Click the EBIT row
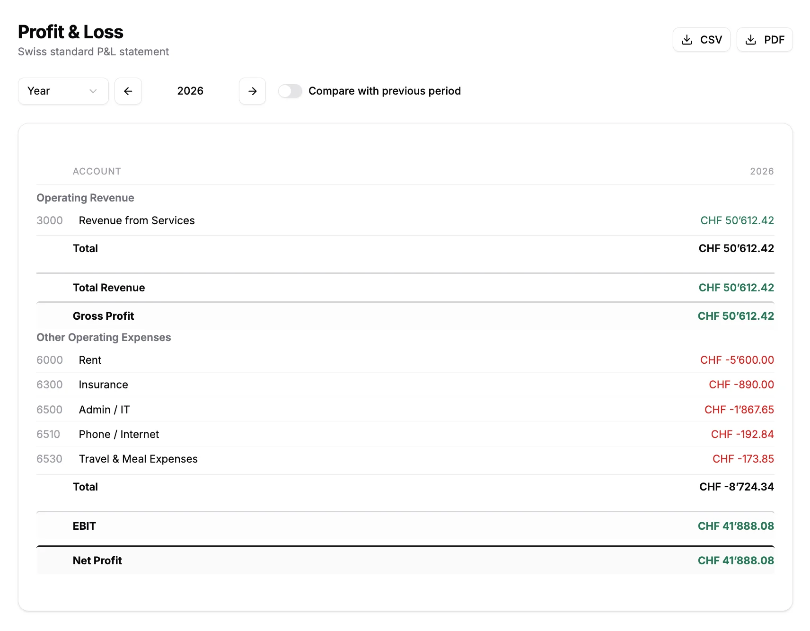This screenshot has width=810, height=631. click(84, 526)
